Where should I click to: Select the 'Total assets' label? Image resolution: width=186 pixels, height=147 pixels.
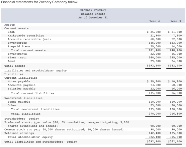coord(15,66)
